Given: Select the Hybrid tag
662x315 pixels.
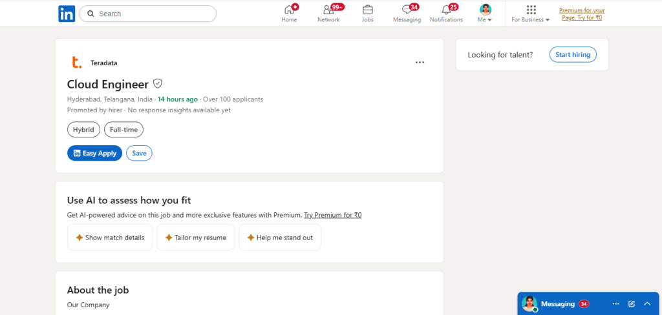Looking at the screenshot, I should 83,130.
